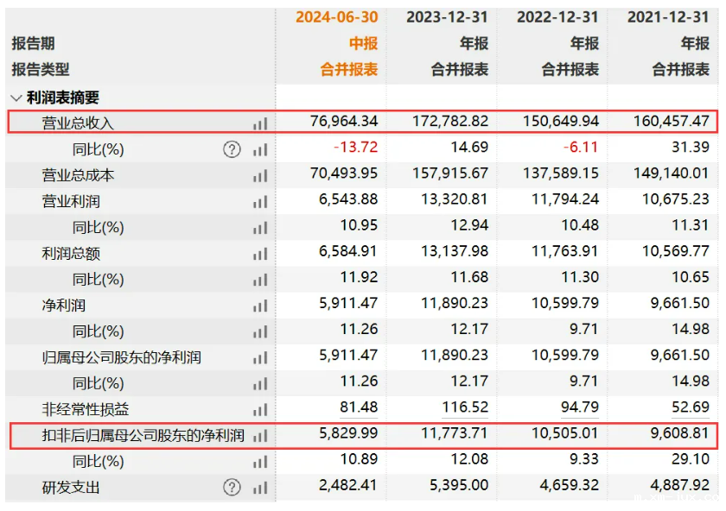Click the 76,964.34 revenue cell
726x511 pixels.
(343, 122)
